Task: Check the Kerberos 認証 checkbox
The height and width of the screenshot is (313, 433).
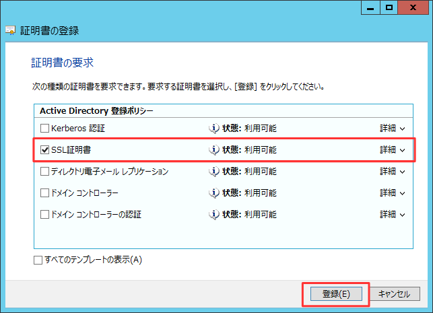Action: [x=44, y=129]
